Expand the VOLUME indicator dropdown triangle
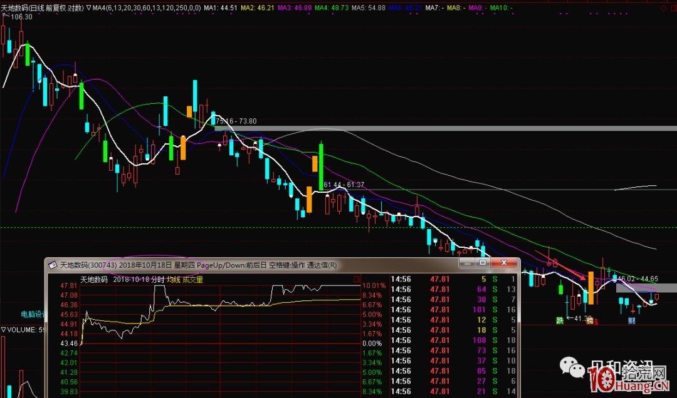This screenshot has height=398, width=677. [x=4, y=330]
